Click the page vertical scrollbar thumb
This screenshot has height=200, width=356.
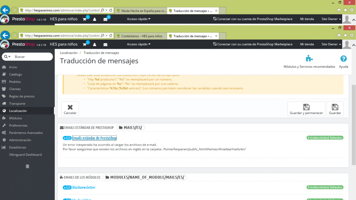click(x=354, y=125)
